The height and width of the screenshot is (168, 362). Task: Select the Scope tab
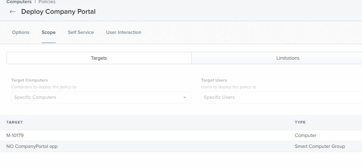(49, 32)
